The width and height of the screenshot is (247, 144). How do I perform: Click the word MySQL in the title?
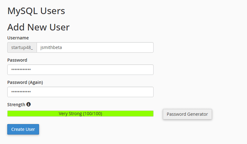(x=22, y=11)
